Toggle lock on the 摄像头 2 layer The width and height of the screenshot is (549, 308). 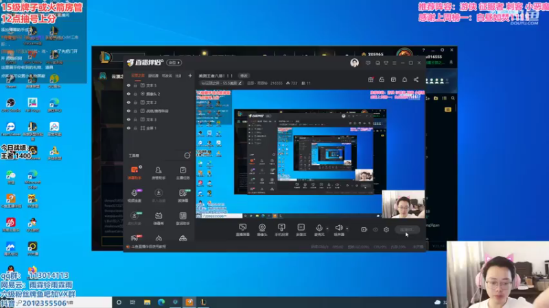tap(135, 94)
